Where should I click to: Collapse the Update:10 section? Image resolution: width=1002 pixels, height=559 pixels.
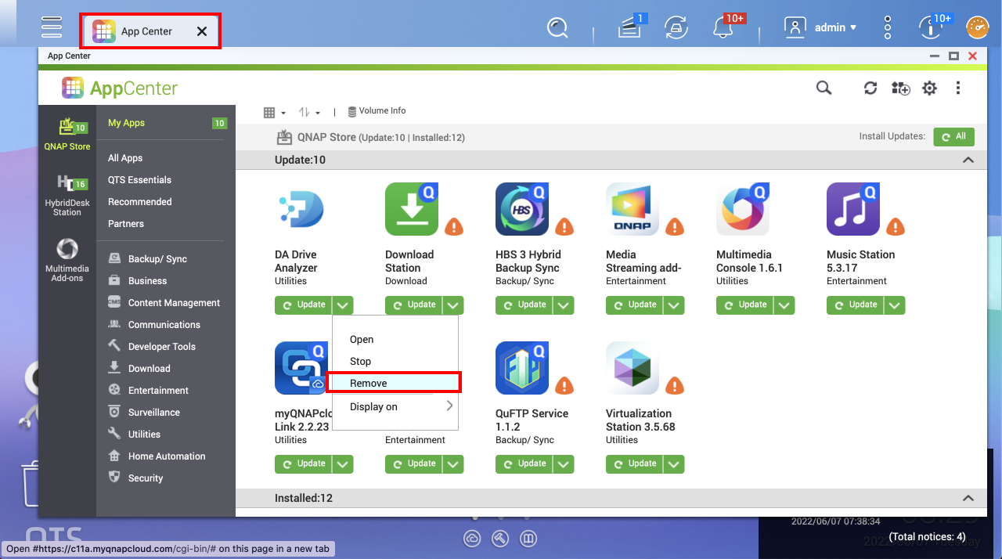pos(968,160)
